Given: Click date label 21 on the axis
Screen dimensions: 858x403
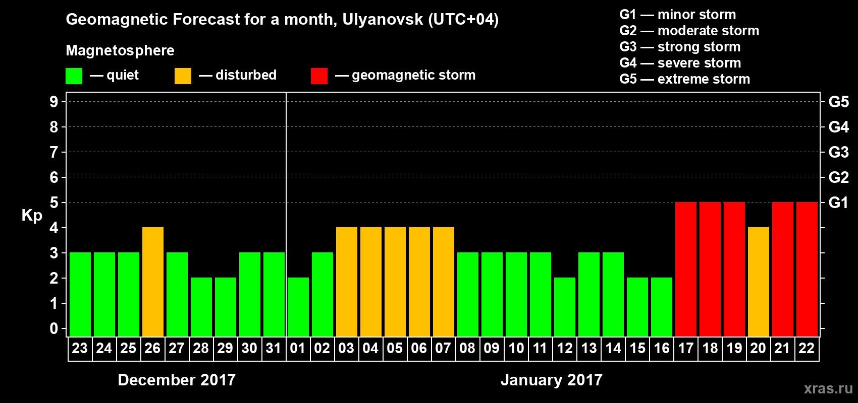Looking at the screenshot, I should (782, 348).
